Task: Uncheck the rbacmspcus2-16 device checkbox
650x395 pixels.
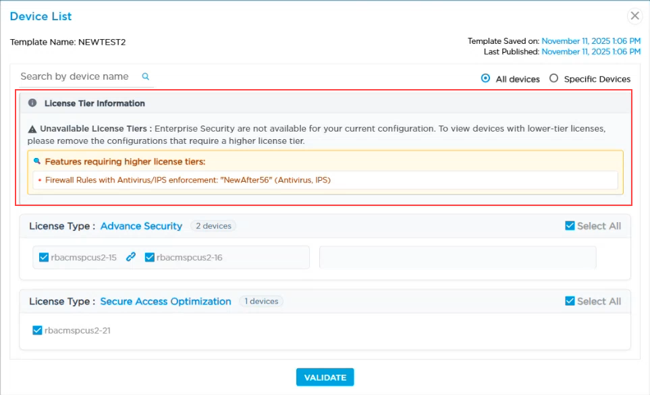Action: click(x=150, y=257)
